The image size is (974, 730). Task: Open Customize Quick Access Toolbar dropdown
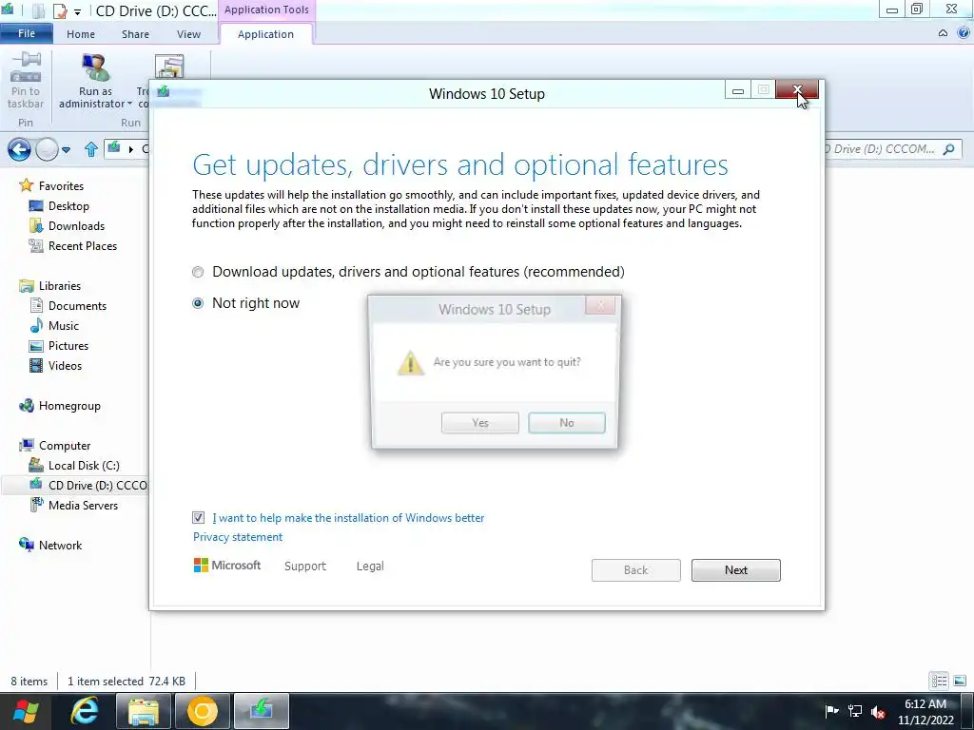click(x=77, y=11)
